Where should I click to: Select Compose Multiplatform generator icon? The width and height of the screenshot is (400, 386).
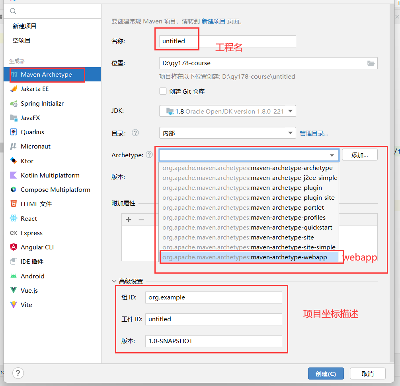(x=14, y=189)
